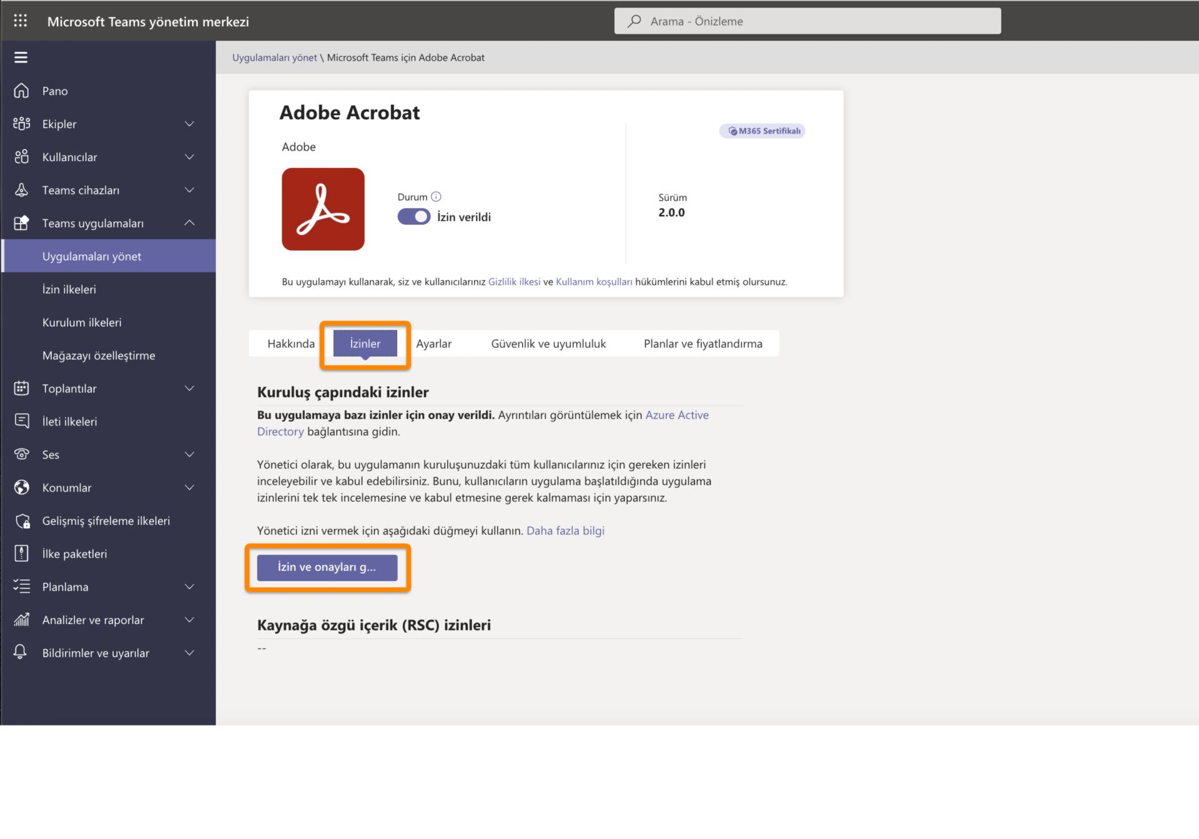Open the Kullanım koşulları link
The image size is (1199, 839).
pyautogui.click(x=594, y=282)
